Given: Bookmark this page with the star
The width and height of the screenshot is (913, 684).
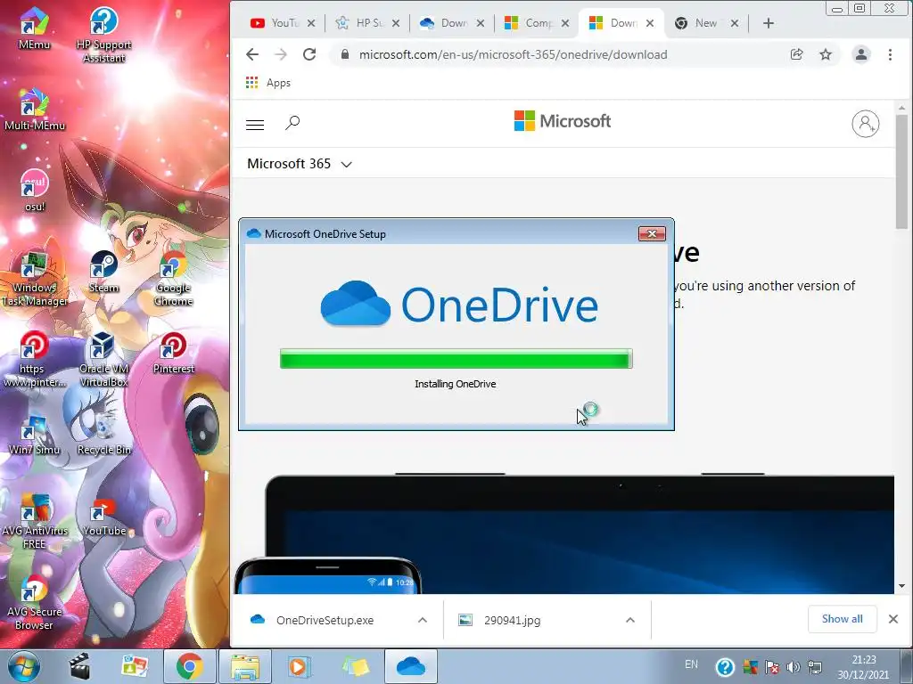Looking at the screenshot, I should (x=826, y=54).
